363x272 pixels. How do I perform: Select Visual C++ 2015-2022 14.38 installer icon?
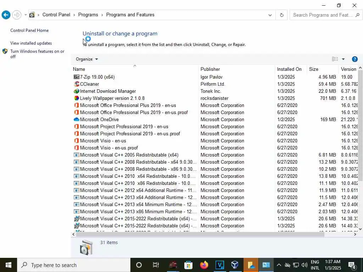pos(77,219)
